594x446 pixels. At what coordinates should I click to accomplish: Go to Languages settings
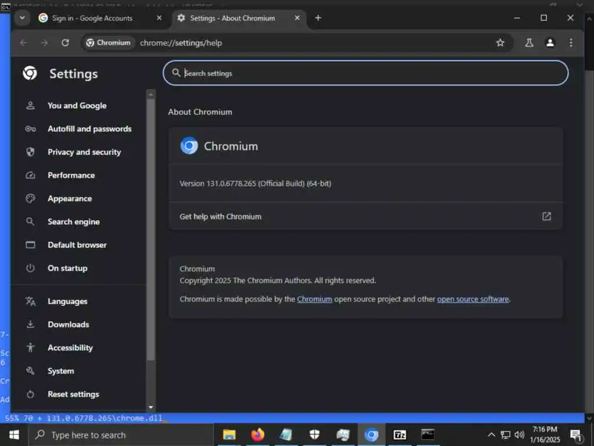coord(67,301)
